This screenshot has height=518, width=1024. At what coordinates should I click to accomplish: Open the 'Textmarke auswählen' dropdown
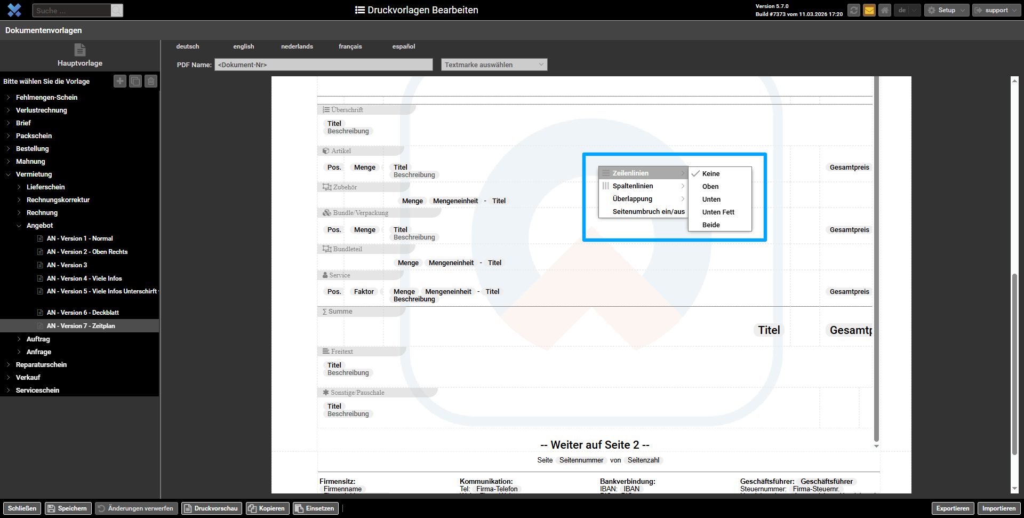(x=494, y=65)
